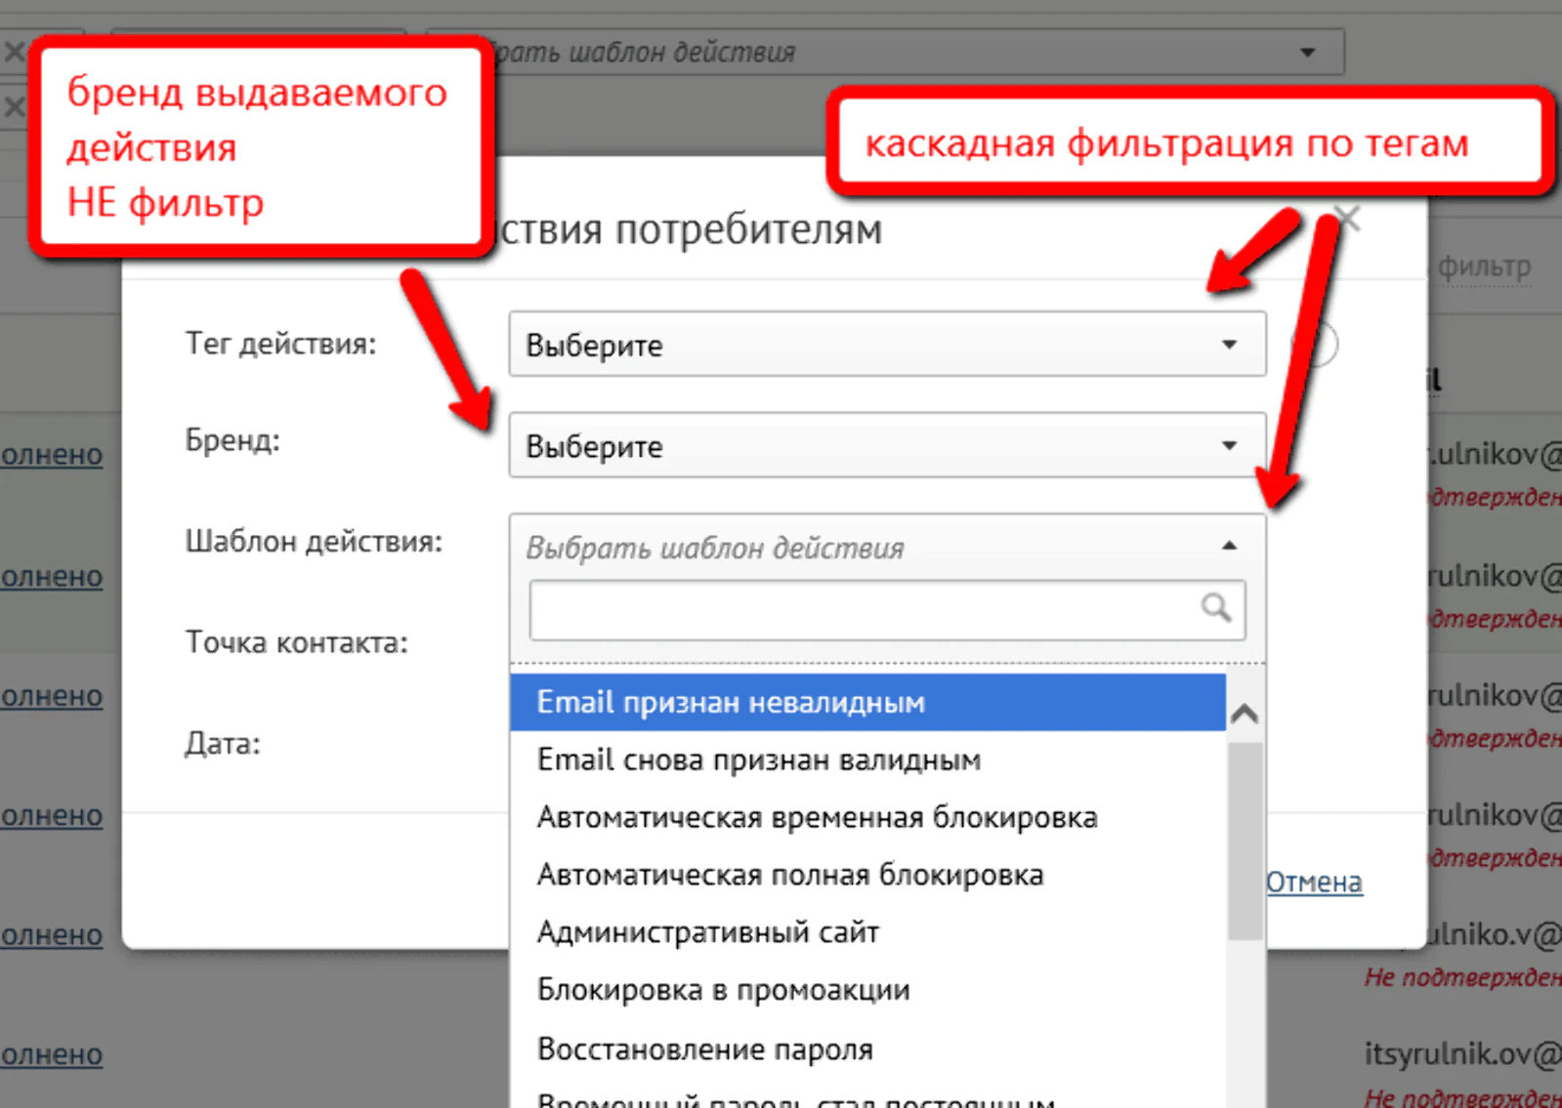1562x1108 pixels.
Task: Expand the background template dropdown at top
Action: [x=1307, y=52]
